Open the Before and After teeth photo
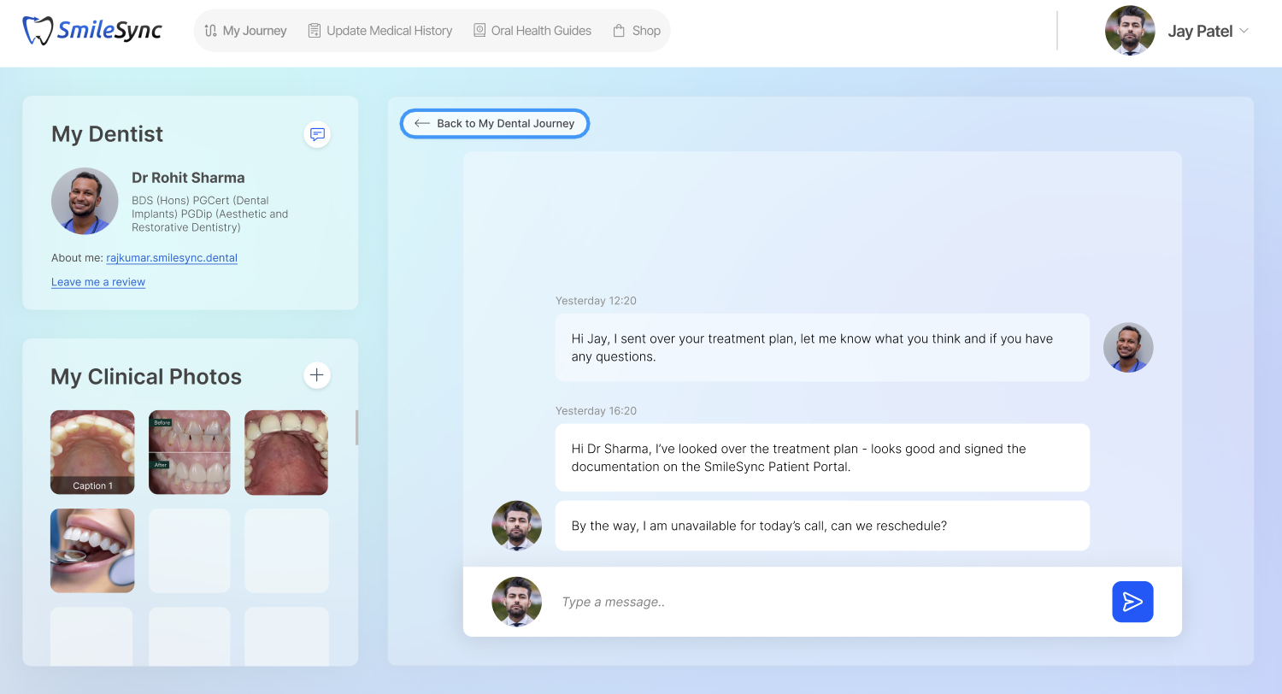 pyautogui.click(x=190, y=452)
